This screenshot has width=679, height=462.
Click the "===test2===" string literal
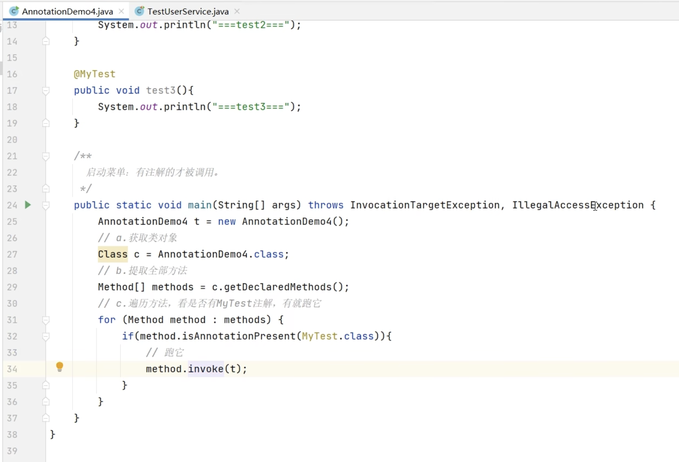[x=251, y=25]
